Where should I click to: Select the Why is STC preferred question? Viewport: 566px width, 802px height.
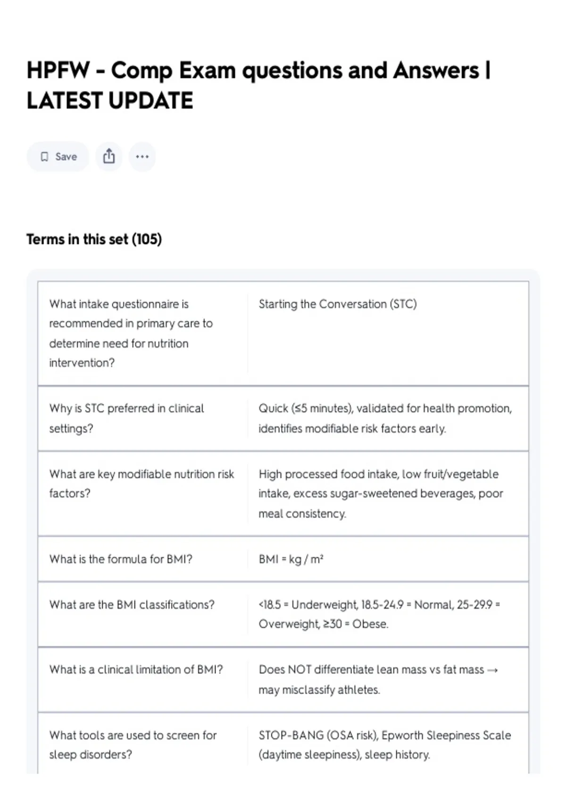[126, 418]
